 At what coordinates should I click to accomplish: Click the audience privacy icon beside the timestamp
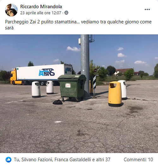point(66,13)
